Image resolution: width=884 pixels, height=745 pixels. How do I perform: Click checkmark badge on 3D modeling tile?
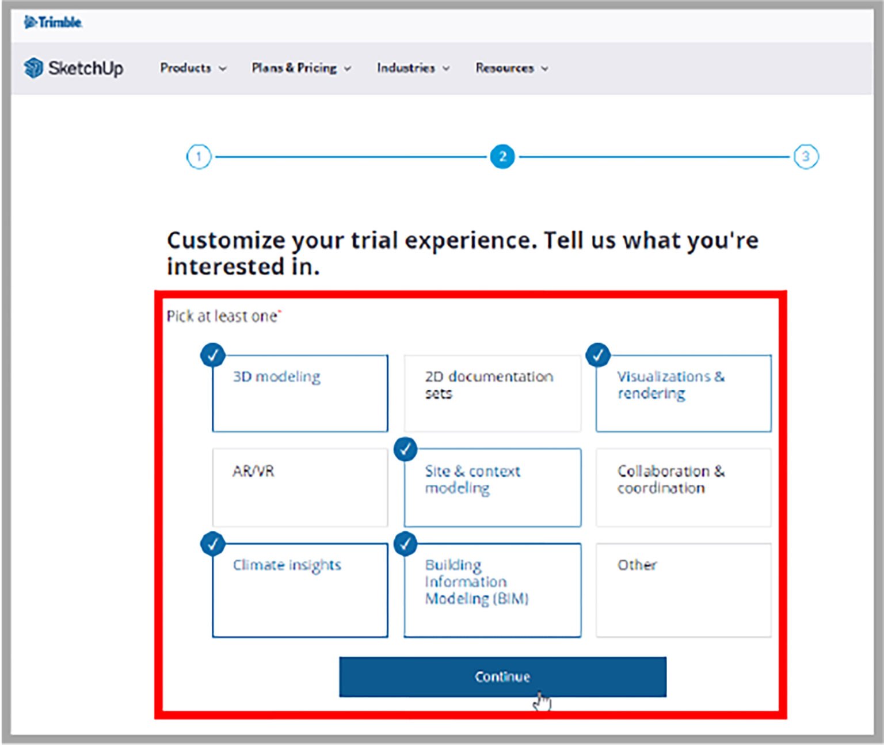(212, 355)
